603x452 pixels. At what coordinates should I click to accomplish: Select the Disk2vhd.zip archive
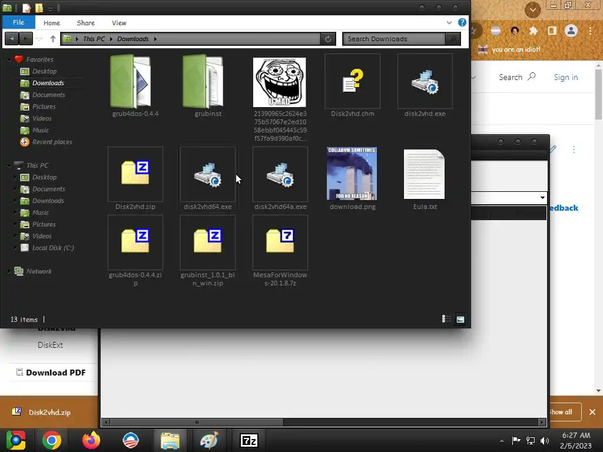click(135, 179)
